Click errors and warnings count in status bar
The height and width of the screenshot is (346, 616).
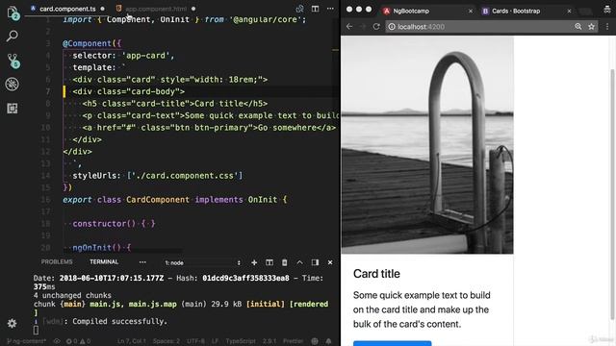[78, 341]
